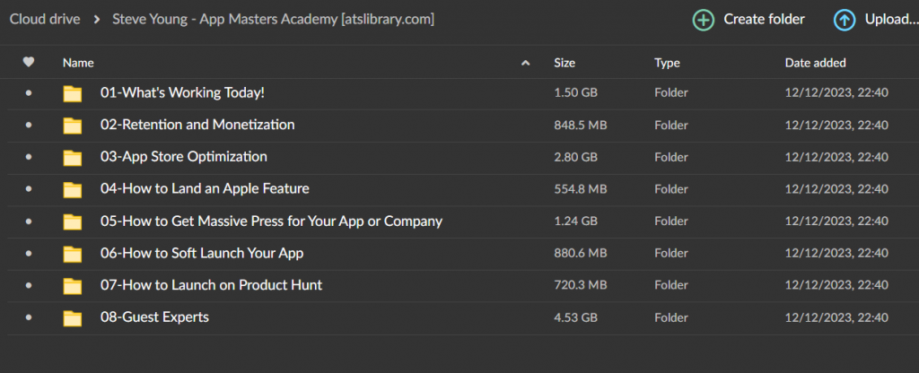Click date added for 04-How to Land an Apple Feature
This screenshot has width=919, height=373.
click(836, 189)
